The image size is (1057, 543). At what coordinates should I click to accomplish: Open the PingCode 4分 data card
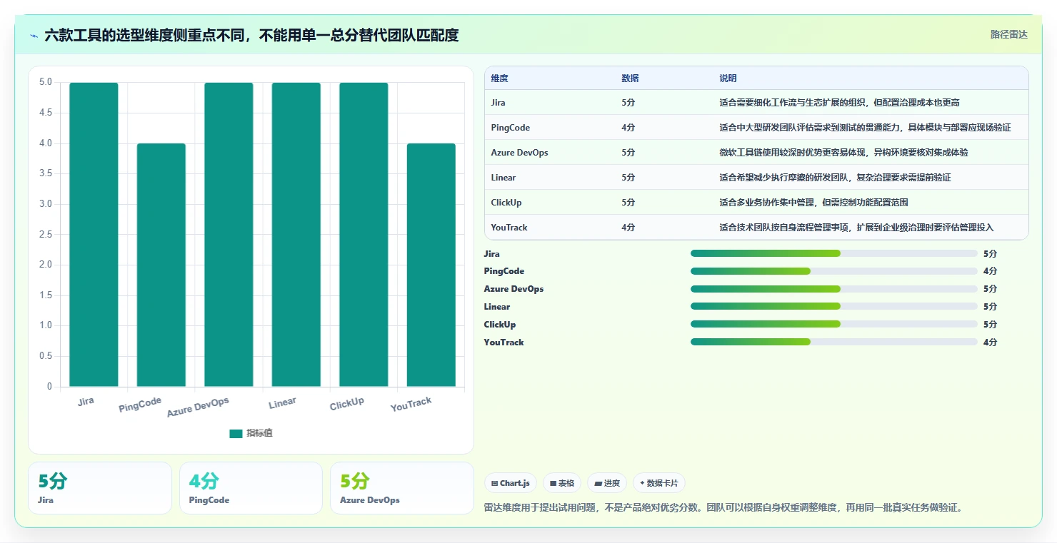tap(251, 488)
